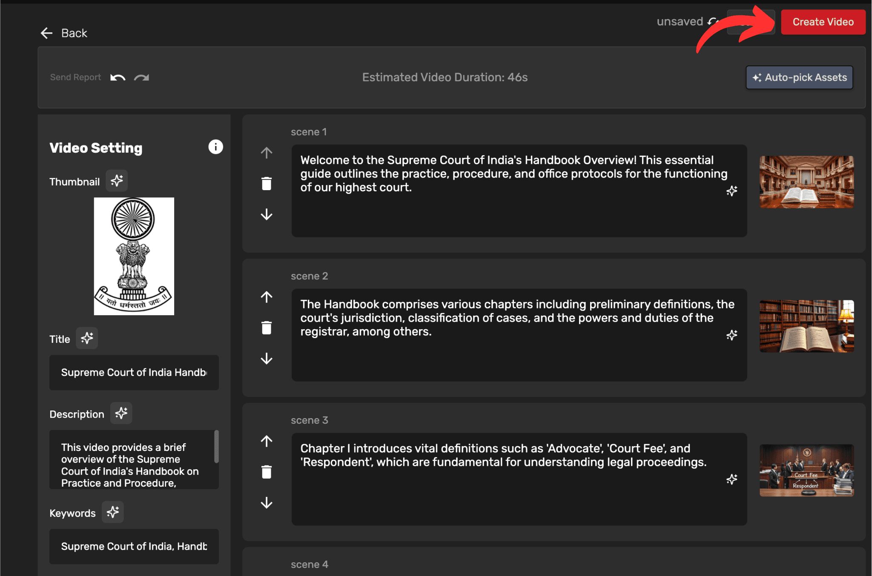872x576 pixels.
Task: Rewrite scene 3 text with AI sparkle
Action: point(732,479)
